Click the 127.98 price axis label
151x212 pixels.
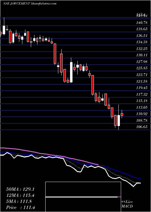point(142,62)
